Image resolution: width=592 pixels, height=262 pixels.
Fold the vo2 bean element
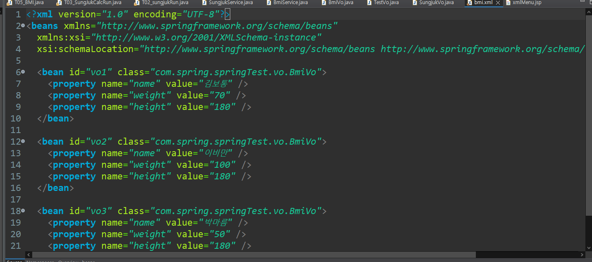(x=23, y=141)
